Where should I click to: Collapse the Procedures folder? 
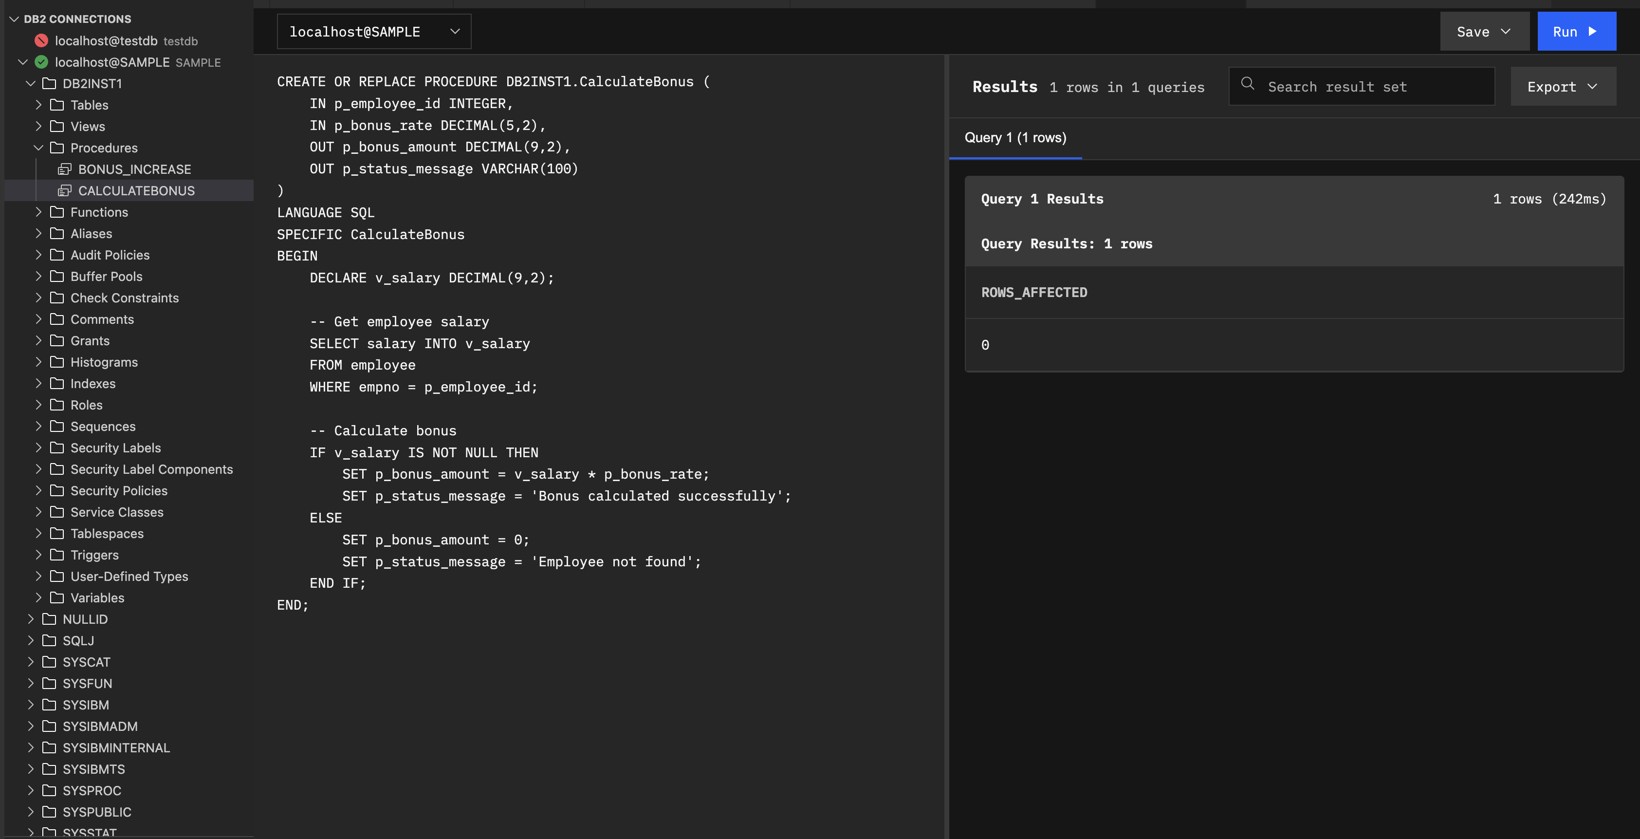[38, 148]
